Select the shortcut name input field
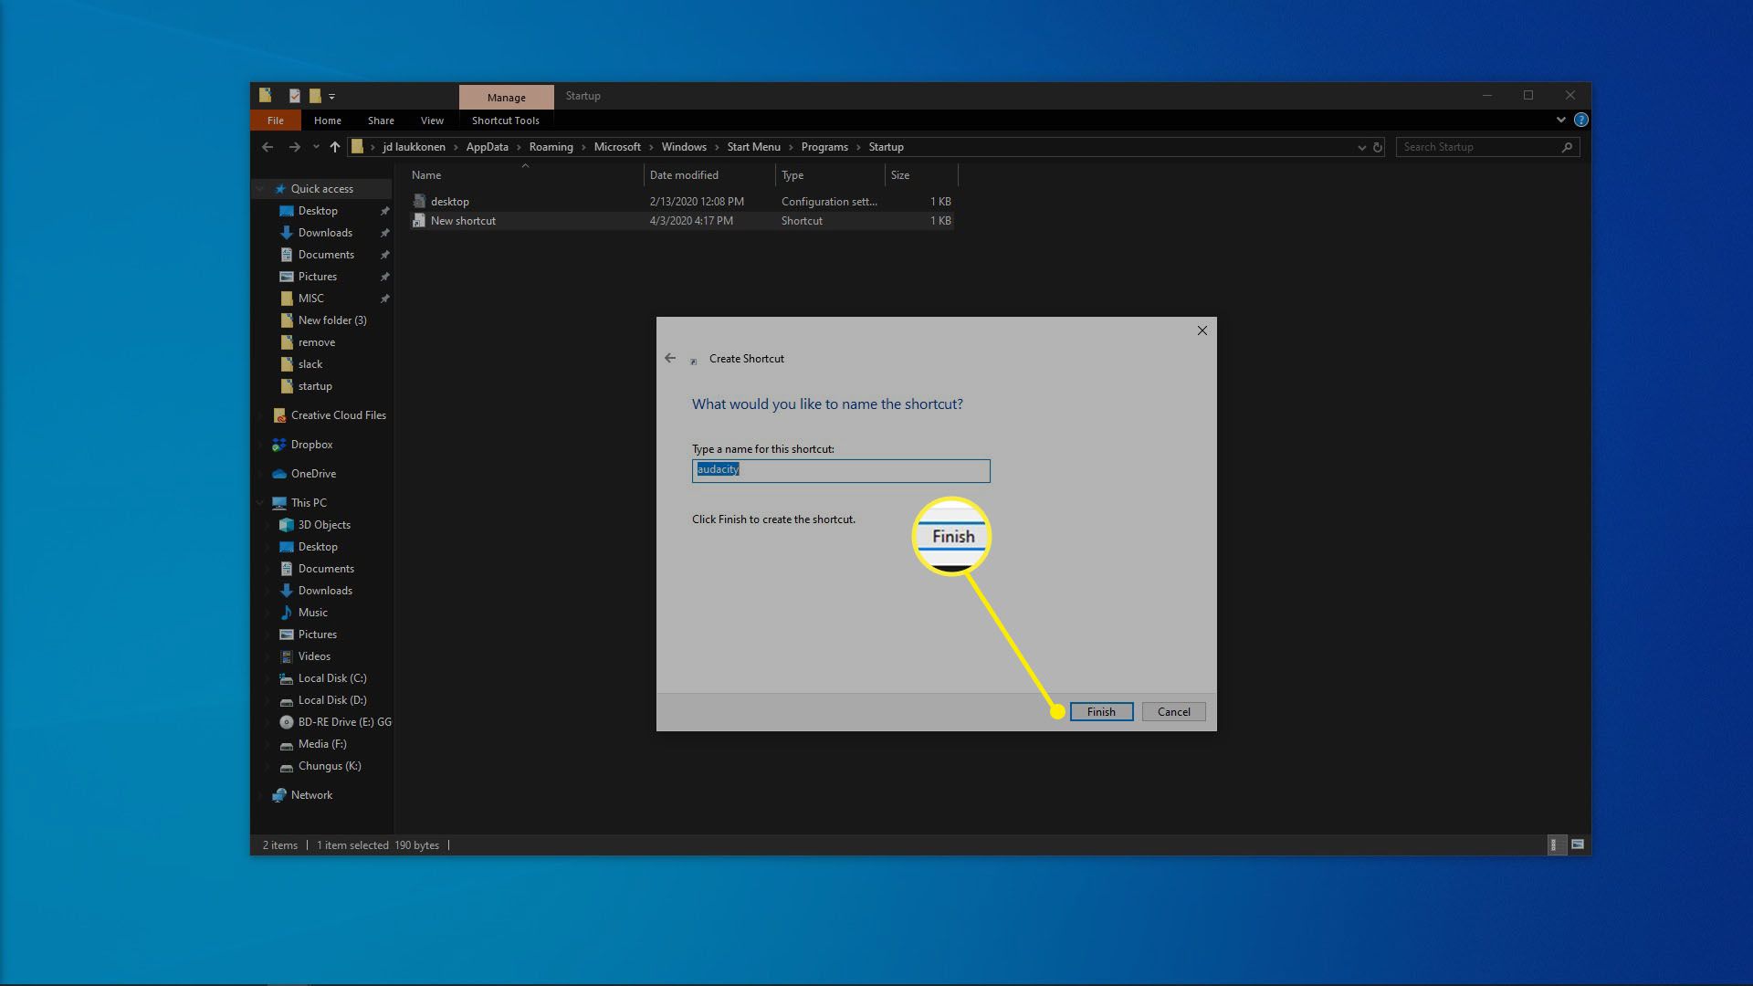 click(x=840, y=468)
